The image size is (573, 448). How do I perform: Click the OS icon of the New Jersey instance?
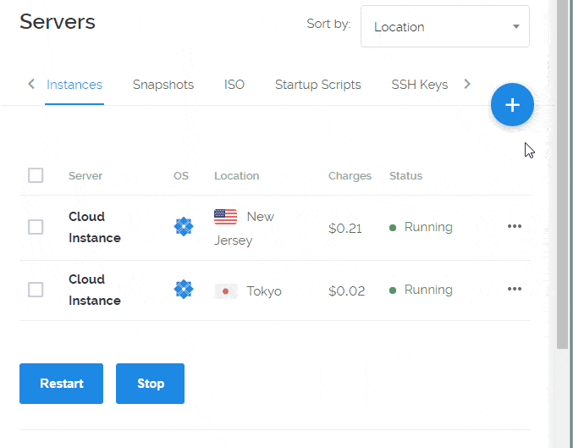click(x=184, y=227)
